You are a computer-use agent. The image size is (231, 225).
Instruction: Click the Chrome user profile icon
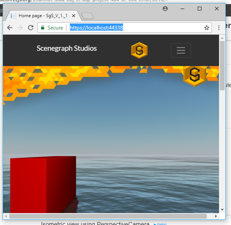[x=165, y=9]
